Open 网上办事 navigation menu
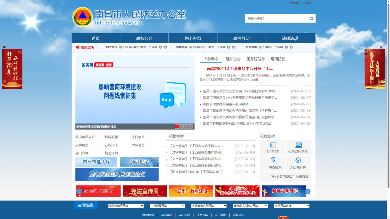 (193, 38)
